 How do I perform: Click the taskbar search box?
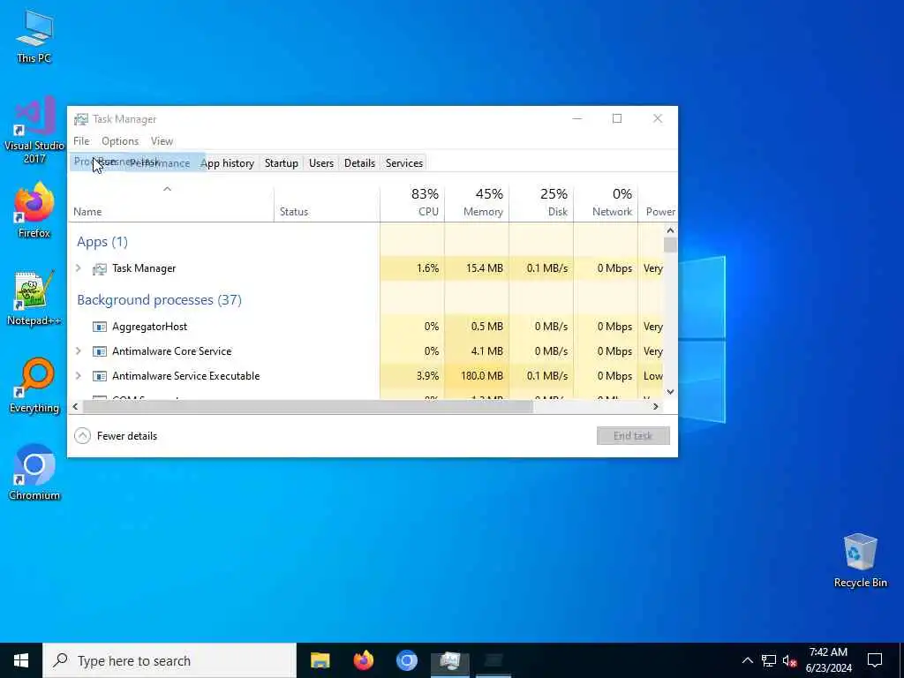(169, 660)
